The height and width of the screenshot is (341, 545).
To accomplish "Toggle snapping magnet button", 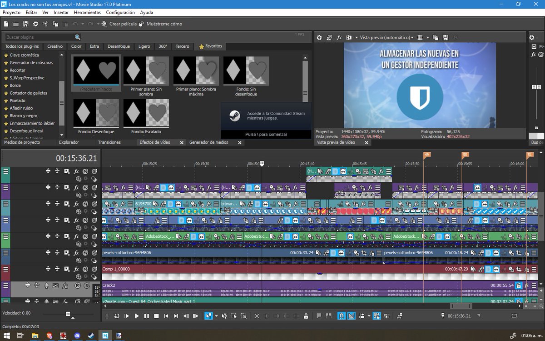I will (342, 316).
